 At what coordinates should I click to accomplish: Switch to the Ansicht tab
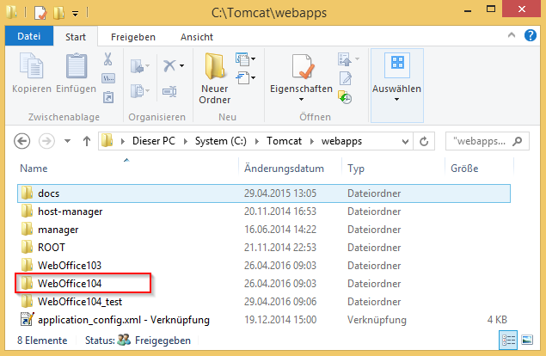click(x=197, y=37)
